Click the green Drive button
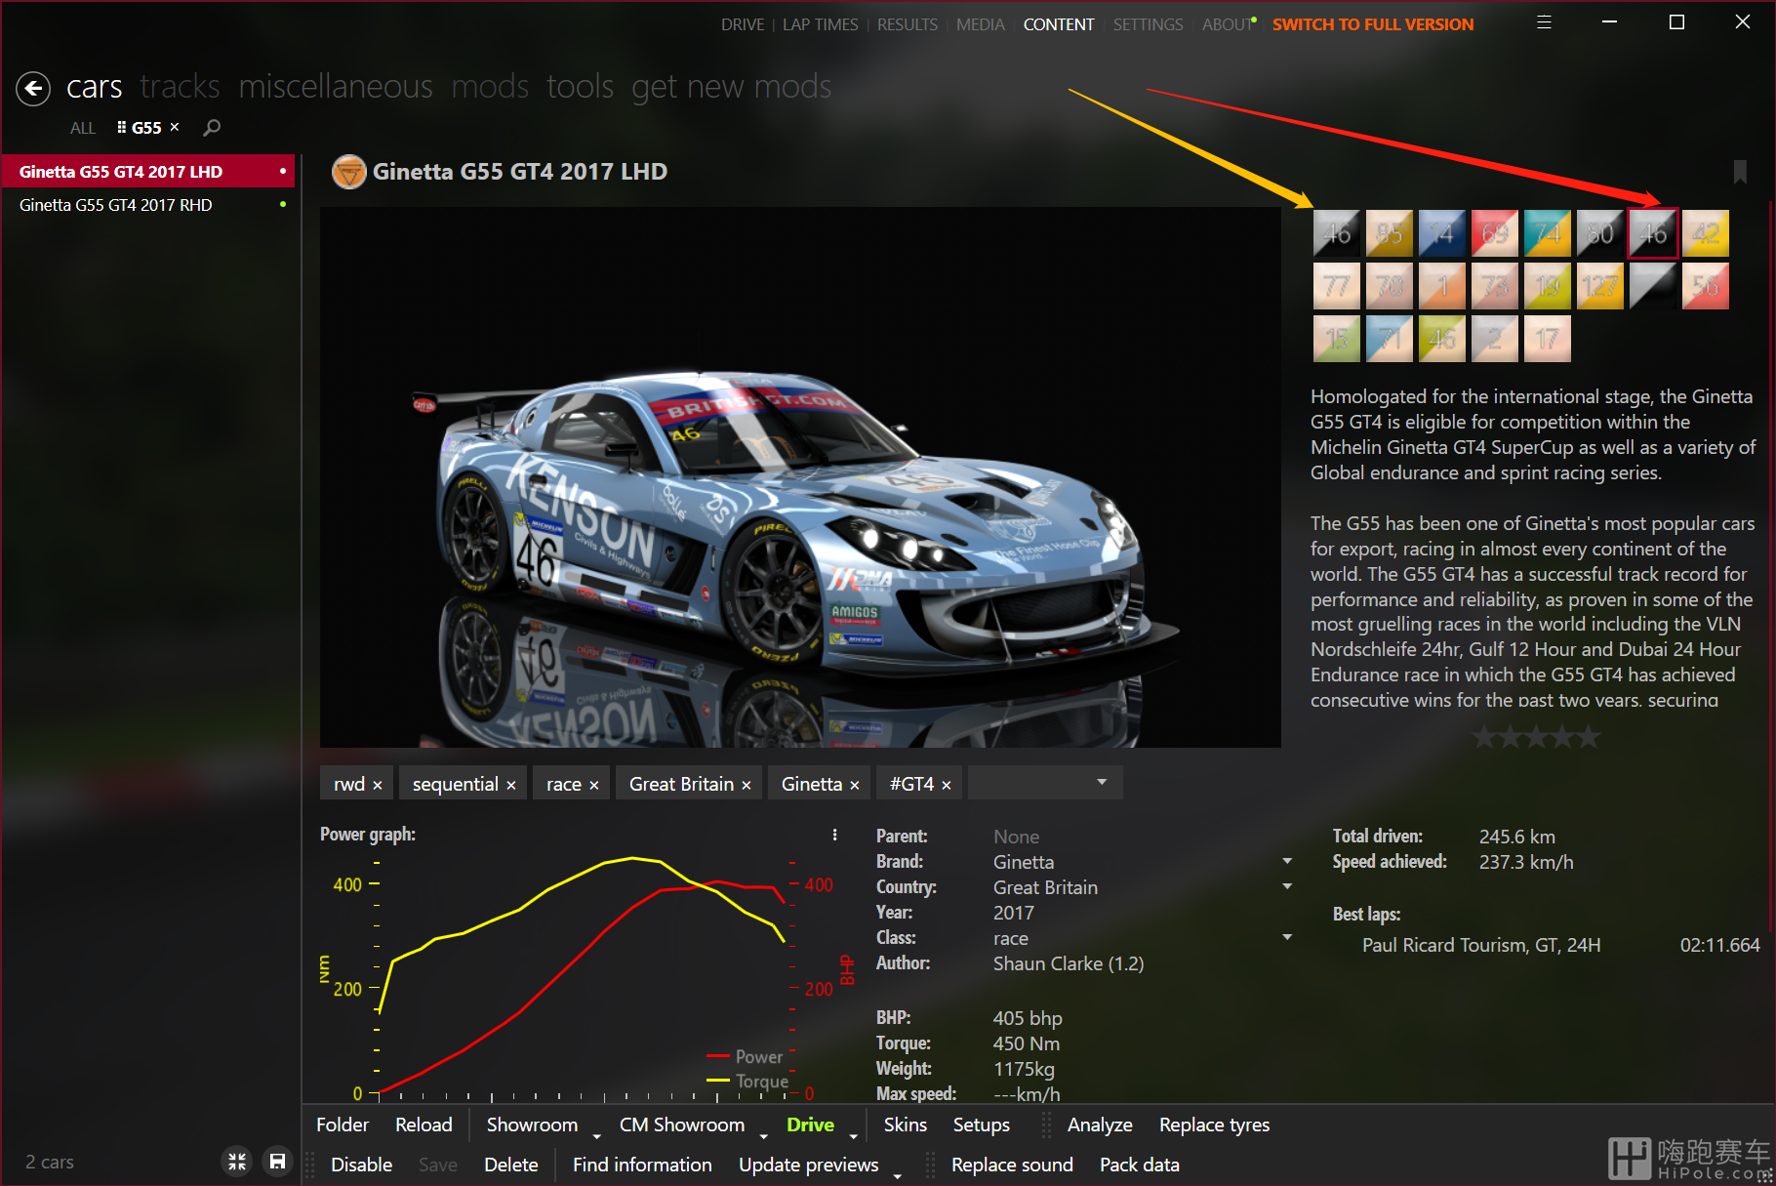Image resolution: width=1776 pixels, height=1186 pixels. [x=810, y=1125]
